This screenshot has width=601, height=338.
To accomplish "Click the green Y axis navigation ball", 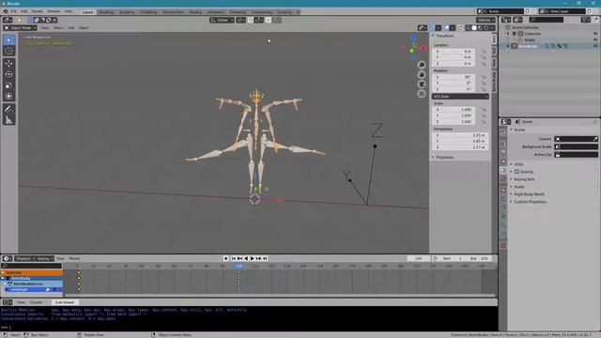I will (x=411, y=51).
